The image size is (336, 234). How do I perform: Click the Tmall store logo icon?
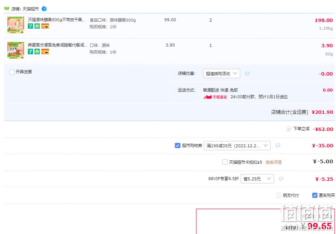pos(7,9)
